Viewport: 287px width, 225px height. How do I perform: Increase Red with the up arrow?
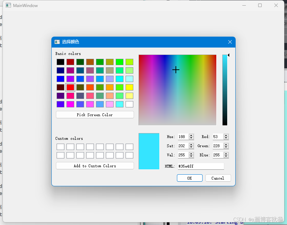[226, 136]
